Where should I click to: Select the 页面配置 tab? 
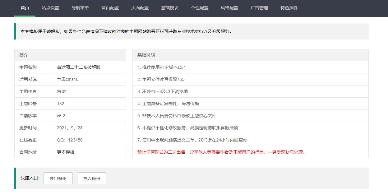[140, 8]
